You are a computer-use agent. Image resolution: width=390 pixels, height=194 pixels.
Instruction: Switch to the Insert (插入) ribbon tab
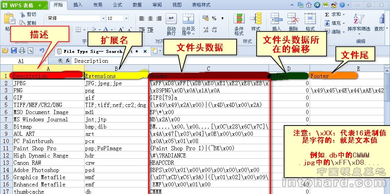pyautogui.click(x=78, y=5)
